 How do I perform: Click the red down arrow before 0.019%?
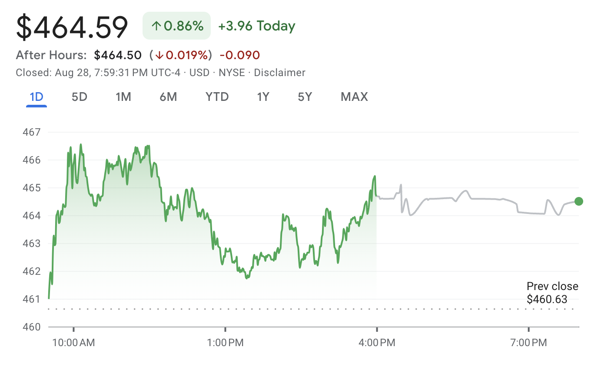[159, 55]
